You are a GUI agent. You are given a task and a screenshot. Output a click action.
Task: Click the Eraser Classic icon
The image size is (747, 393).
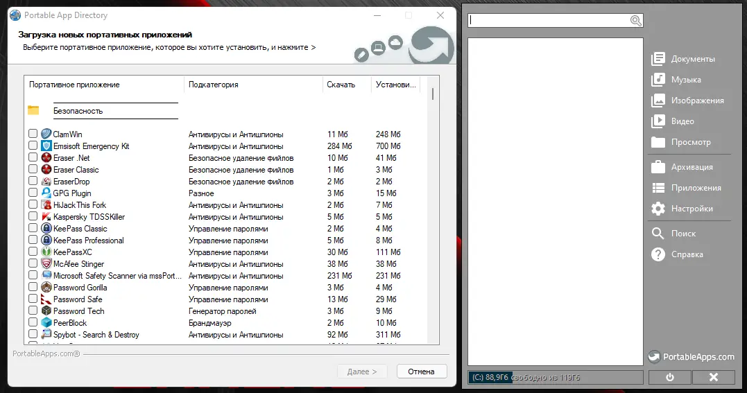coord(46,169)
